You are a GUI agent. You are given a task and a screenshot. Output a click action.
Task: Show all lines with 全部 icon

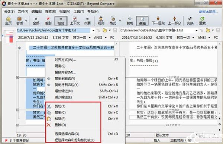coord(36,21)
